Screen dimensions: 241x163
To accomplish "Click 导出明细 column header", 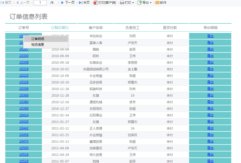I will click(x=210, y=28).
